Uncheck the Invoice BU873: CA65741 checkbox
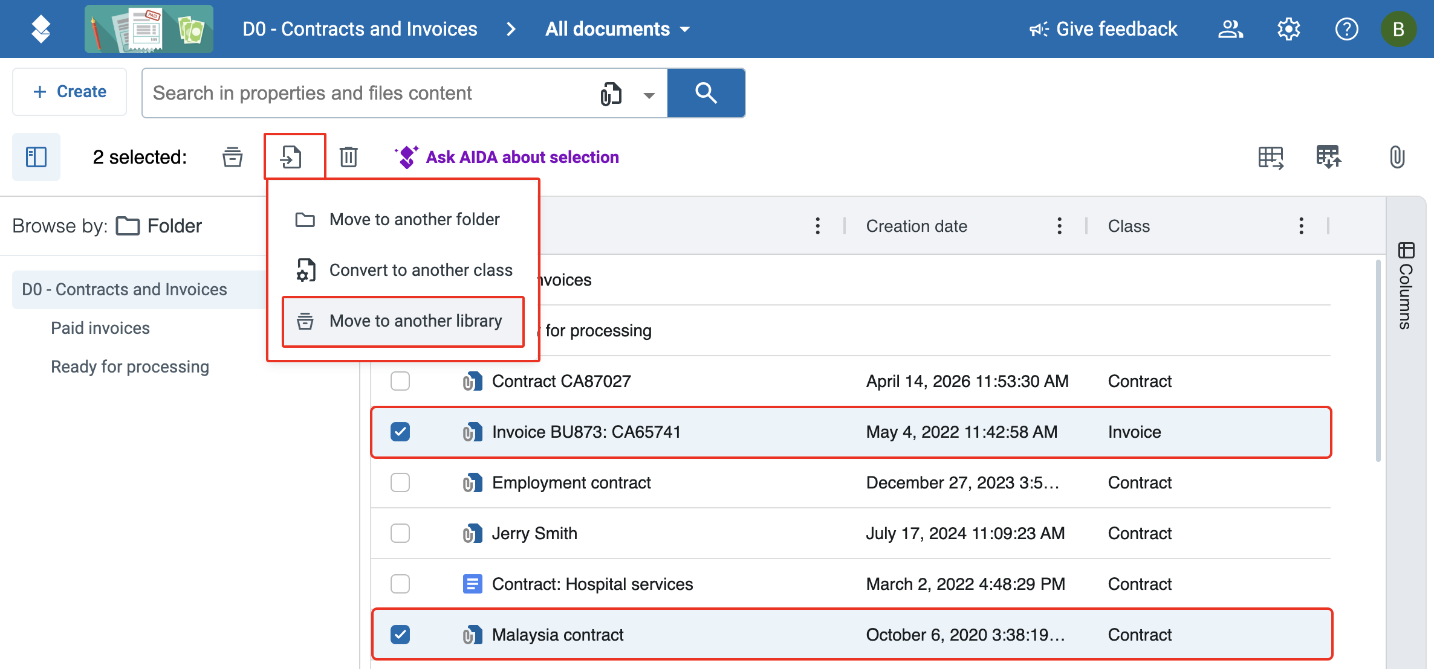1434x669 pixels. click(400, 432)
